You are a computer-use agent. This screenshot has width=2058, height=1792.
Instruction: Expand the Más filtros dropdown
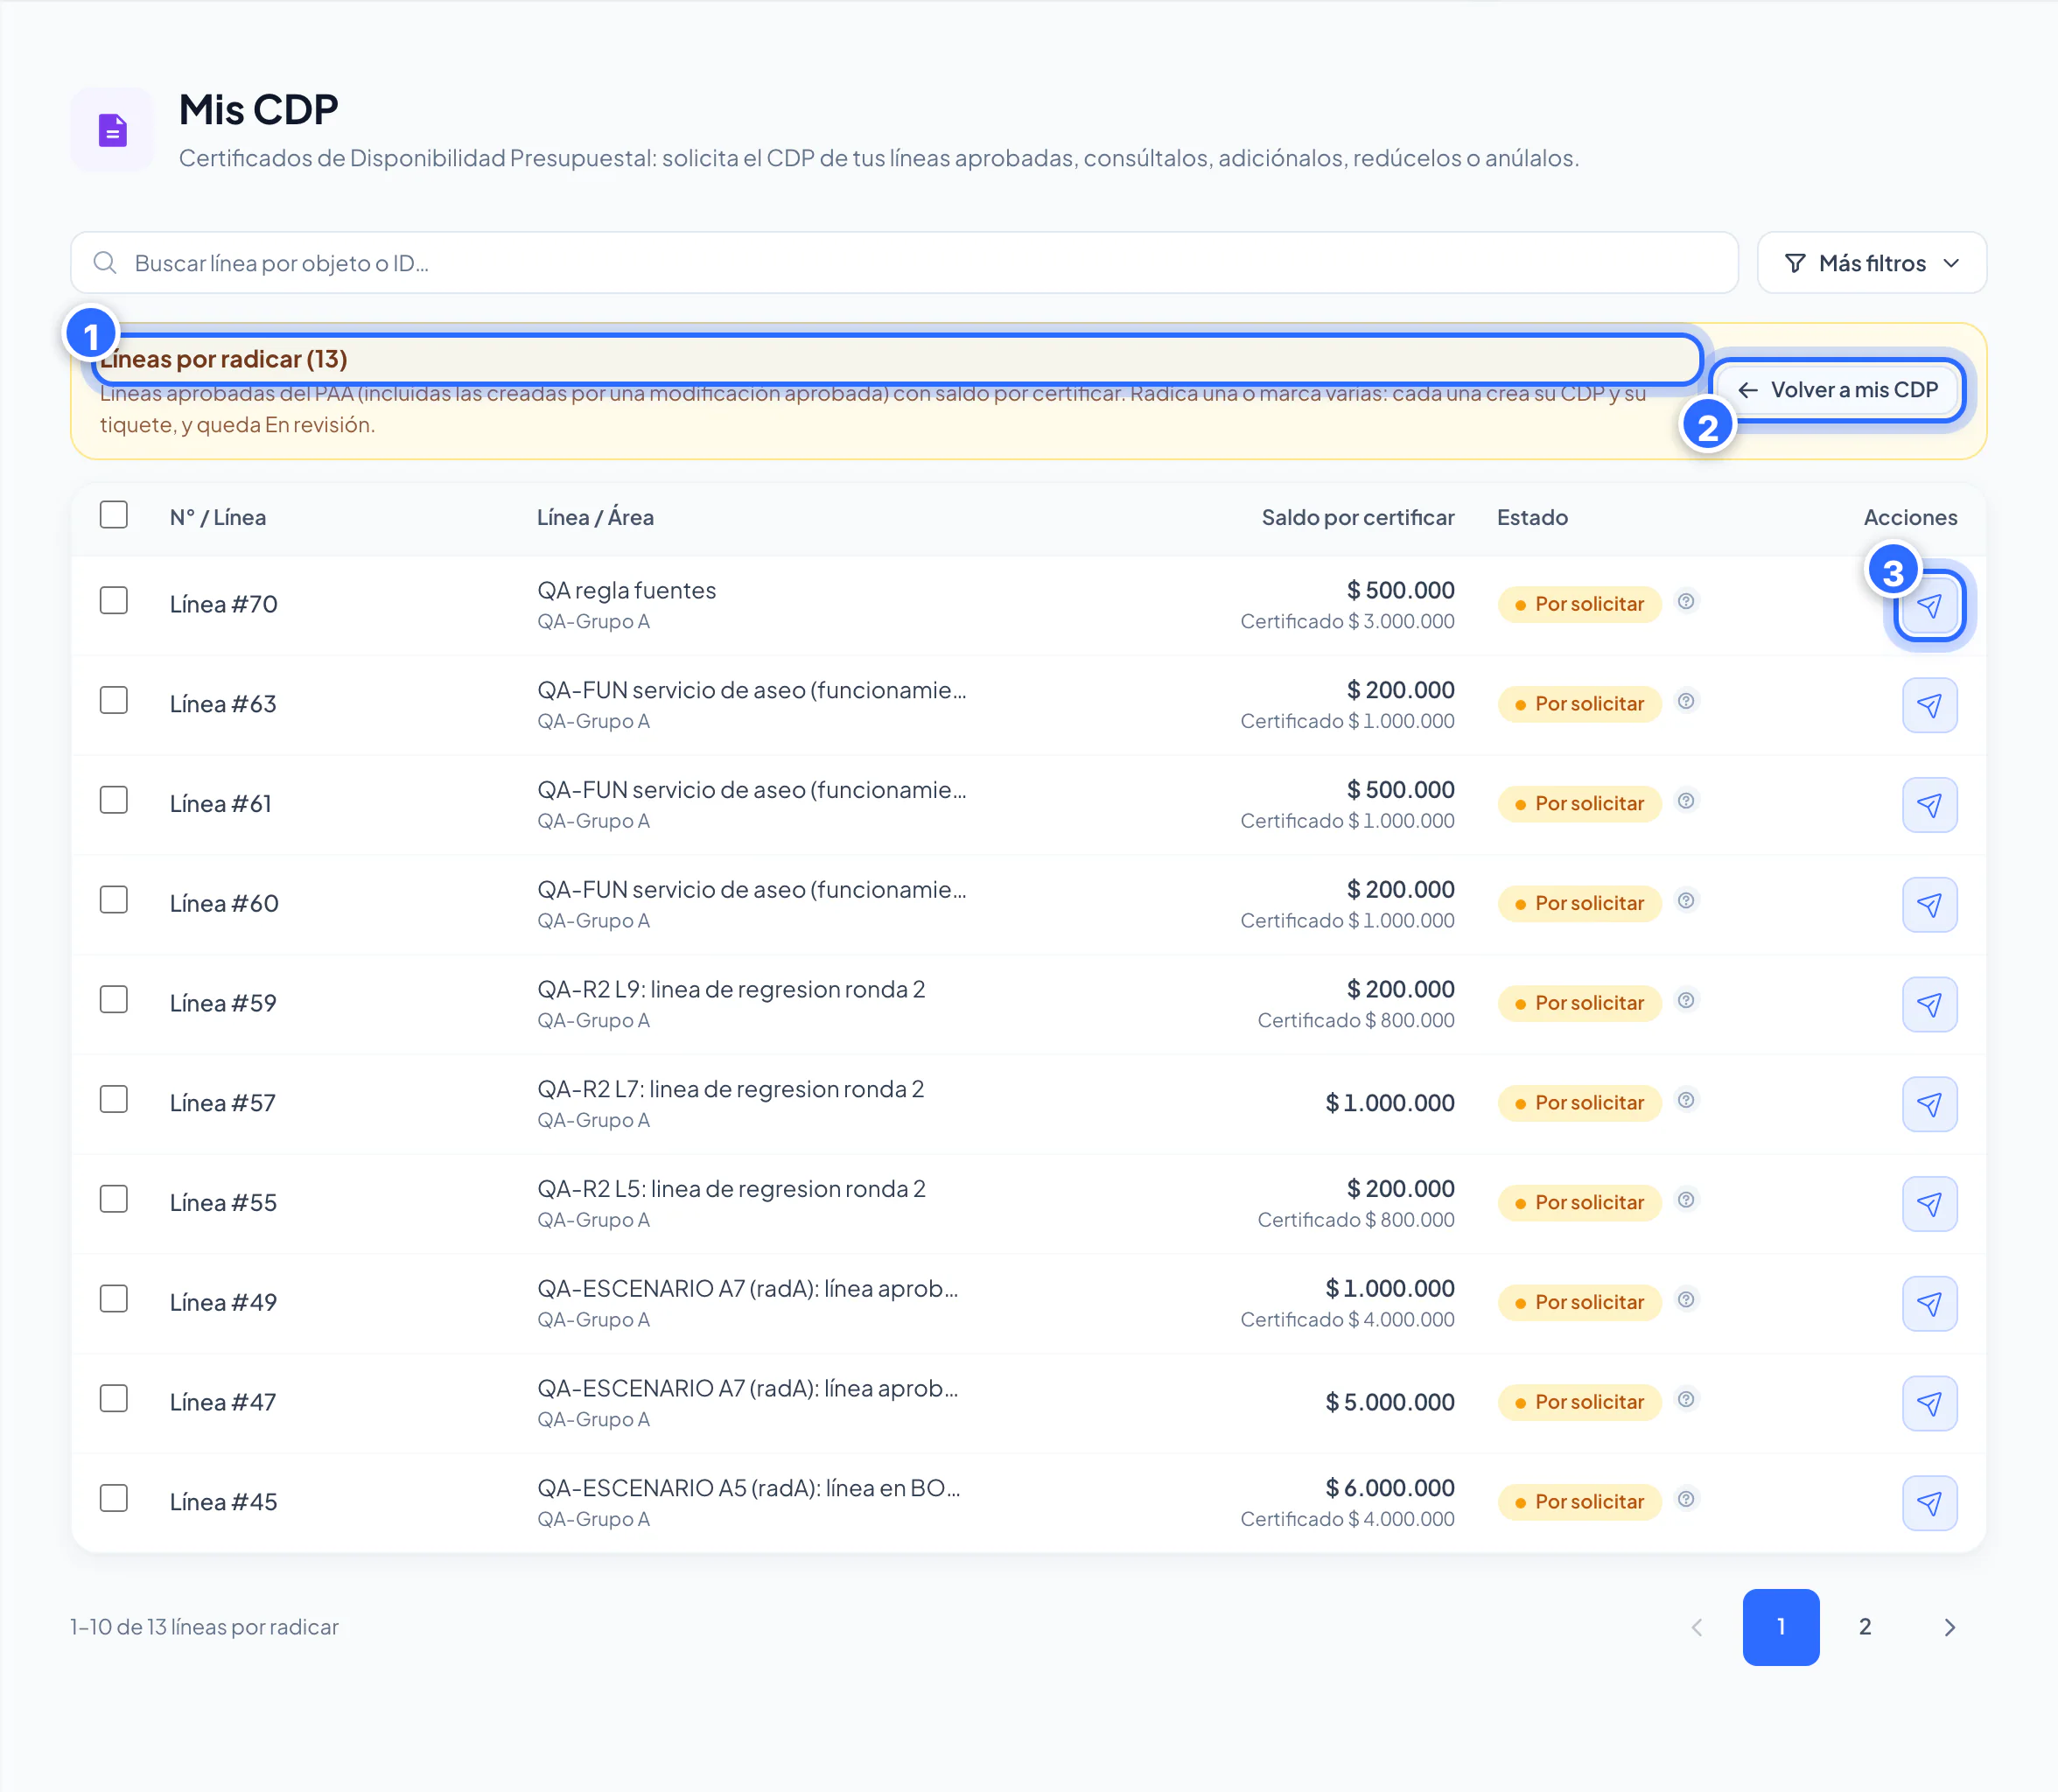[1871, 263]
